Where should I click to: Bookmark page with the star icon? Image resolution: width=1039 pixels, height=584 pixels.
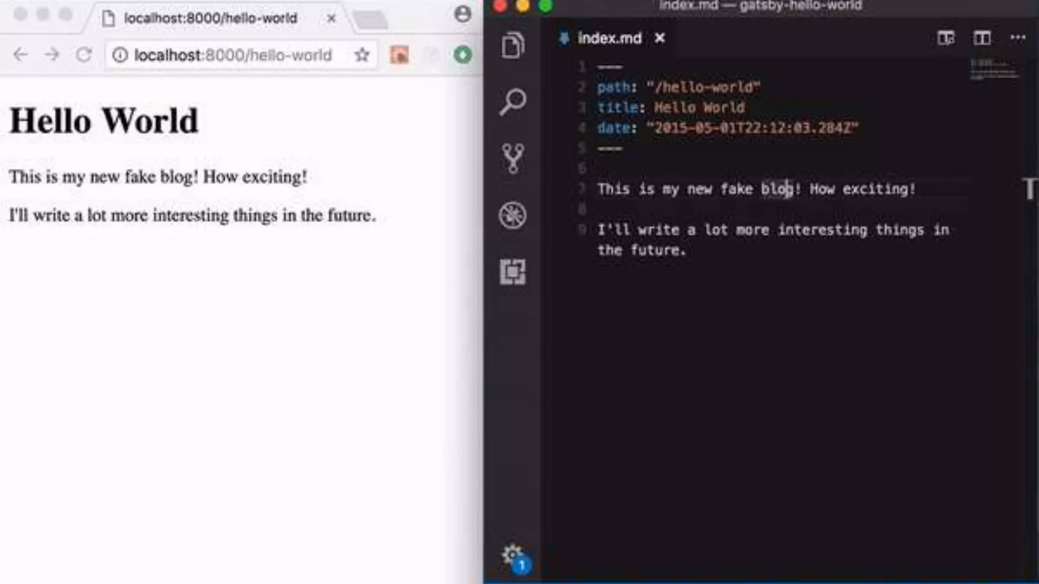point(362,55)
